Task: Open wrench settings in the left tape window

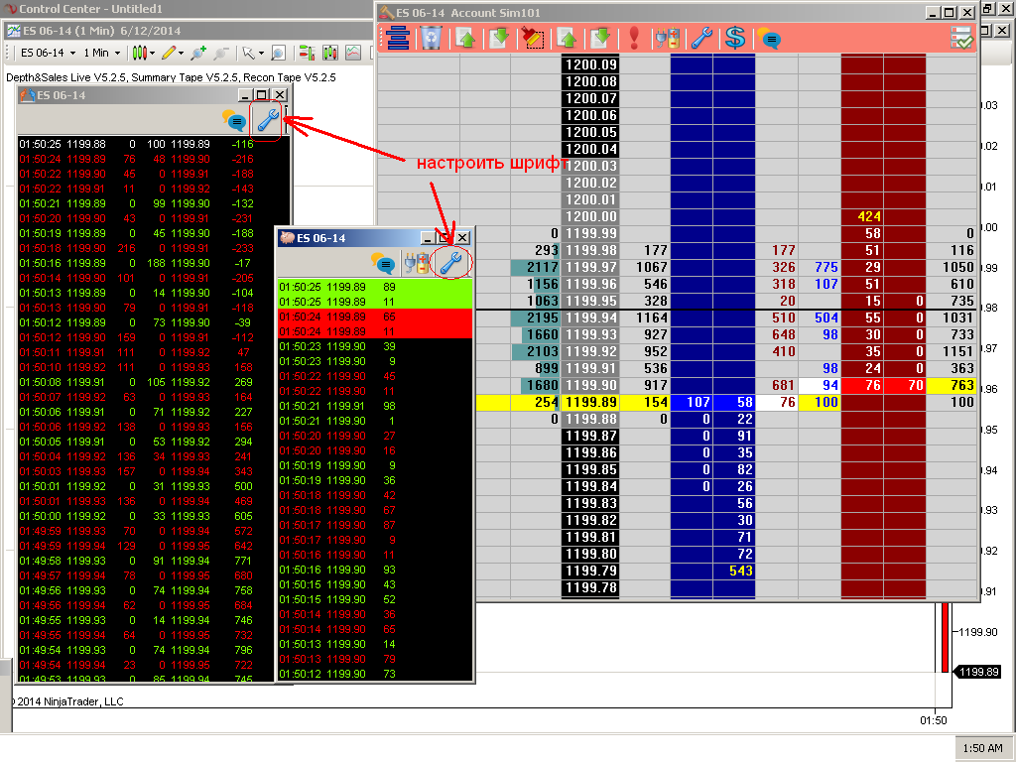Action: [x=267, y=121]
